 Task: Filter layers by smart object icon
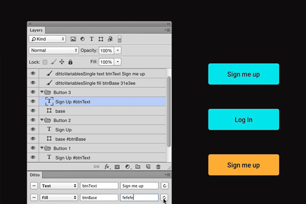coord(110,39)
